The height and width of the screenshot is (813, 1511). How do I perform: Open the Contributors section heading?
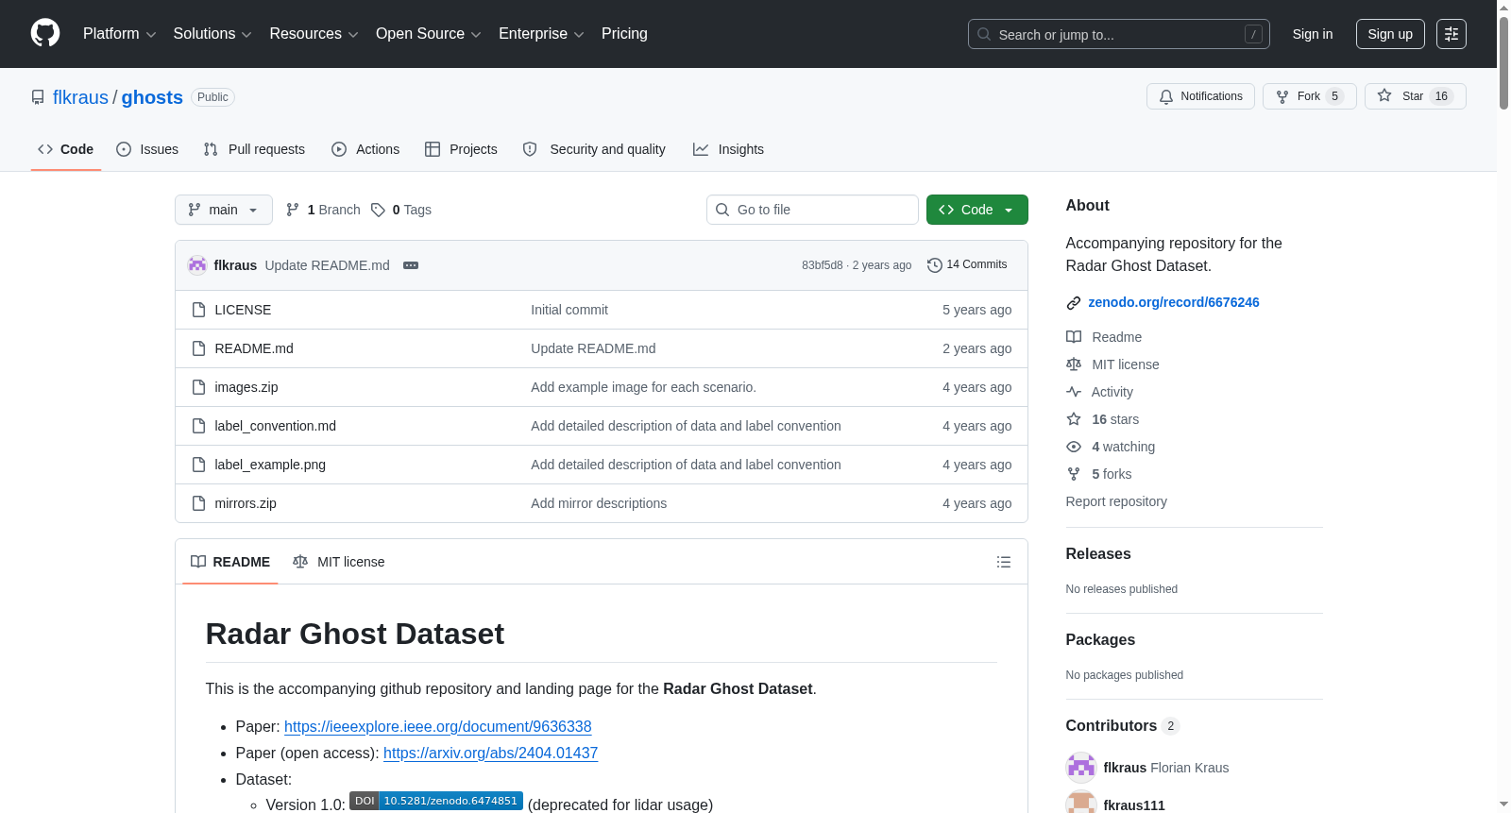point(1123,726)
